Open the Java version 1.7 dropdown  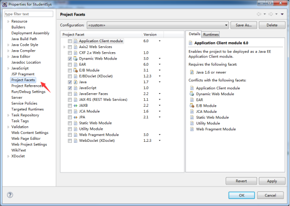click(x=159, y=82)
